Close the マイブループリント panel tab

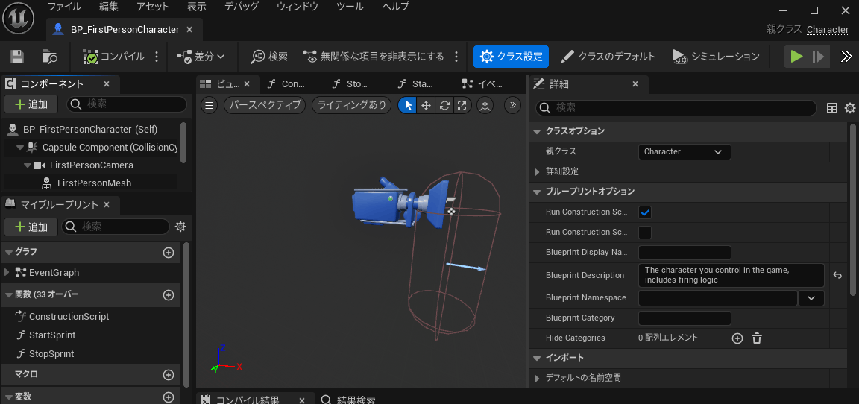coord(107,205)
